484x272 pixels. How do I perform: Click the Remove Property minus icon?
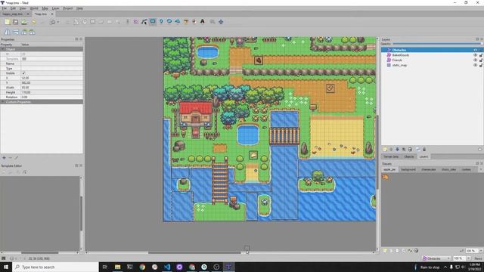coord(10,158)
